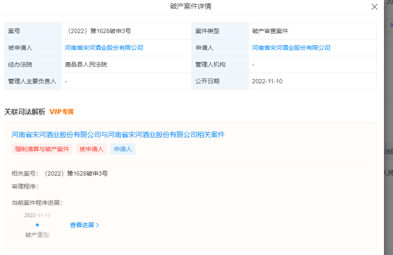Click the blue timeline dot for 2022-11-10
Viewport: 393px width, 255px height.
(x=37, y=225)
